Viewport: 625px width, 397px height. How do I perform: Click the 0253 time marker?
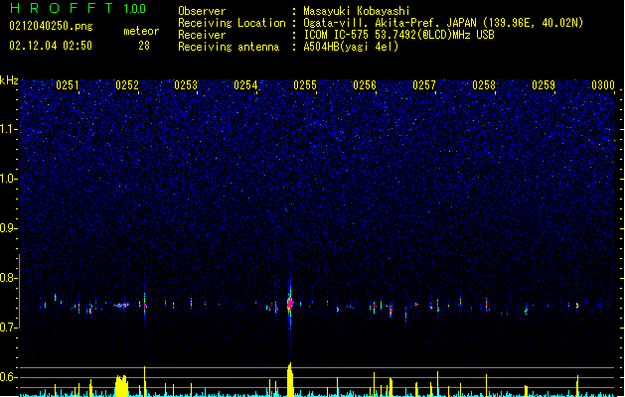pos(186,85)
